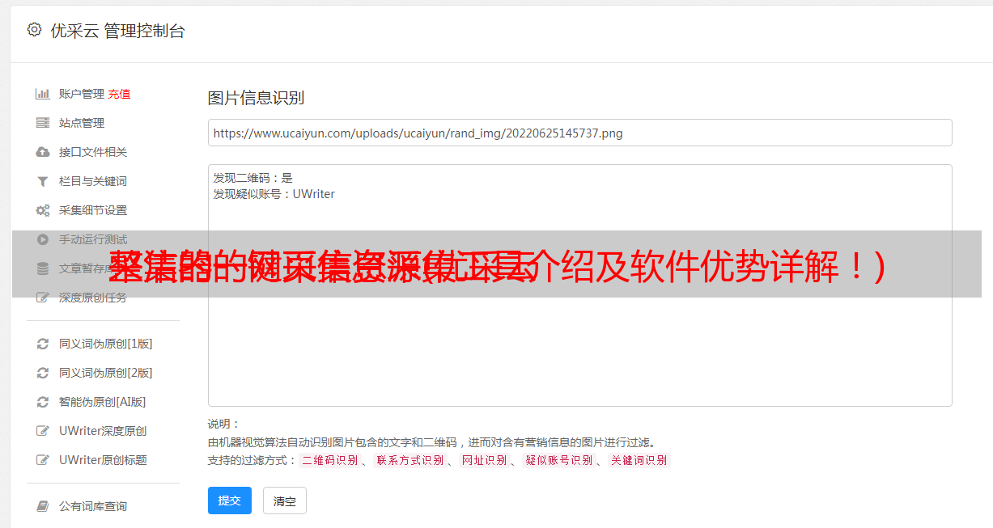Click the cloud upload icon for 接口文件相关

[x=43, y=152]
